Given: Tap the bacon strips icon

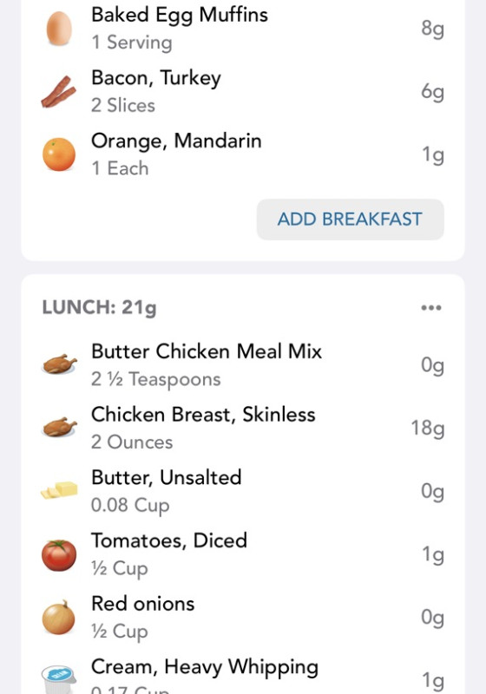Looking at the screenshot, I should [58, 92].
